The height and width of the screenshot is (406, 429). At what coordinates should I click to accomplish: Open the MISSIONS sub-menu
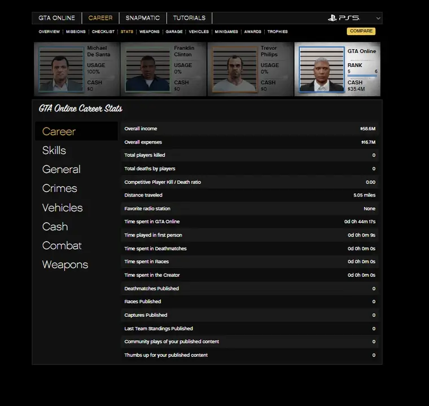coord(76,32)
